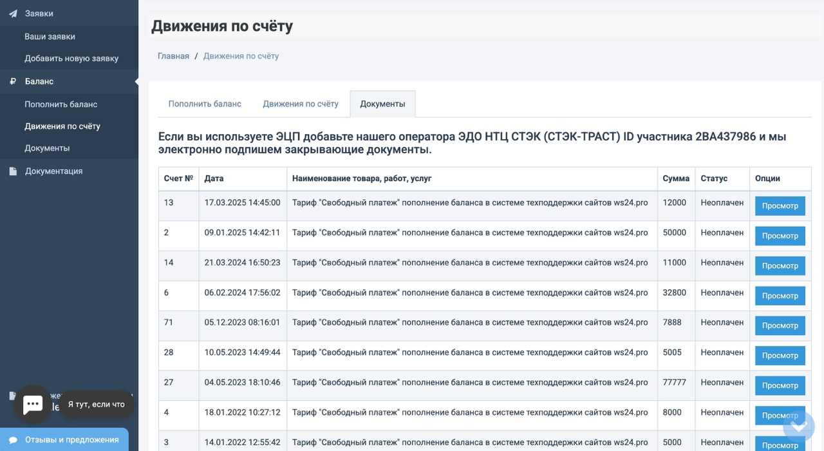Open the chat widget bubble icon

point(33,404)
